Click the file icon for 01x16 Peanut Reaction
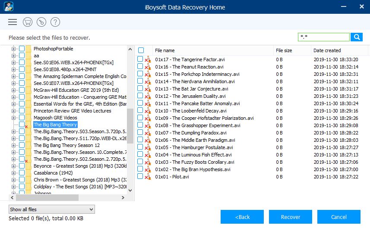Image resolution: width=370 pixels, height=228 pixels. pyautogui.click(x=148, y=67)
